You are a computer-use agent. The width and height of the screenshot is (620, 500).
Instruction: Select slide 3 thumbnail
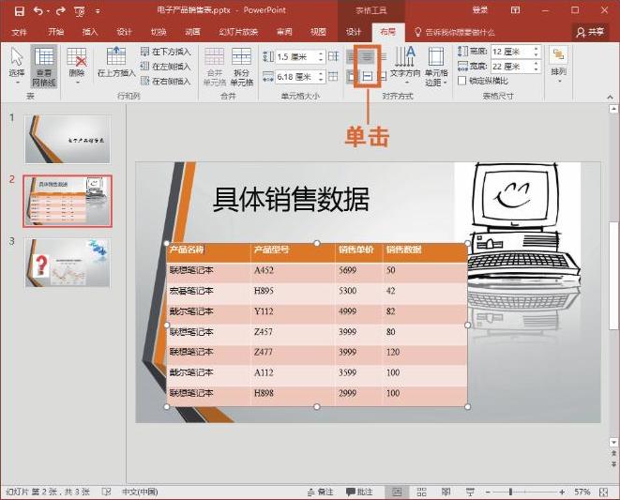click(x=68, y=263)
